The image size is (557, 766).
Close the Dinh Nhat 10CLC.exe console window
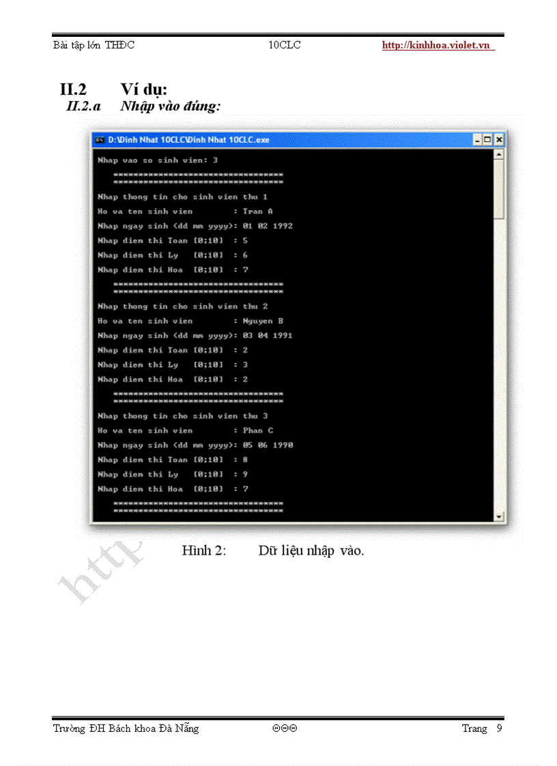[x=498, y=140]
